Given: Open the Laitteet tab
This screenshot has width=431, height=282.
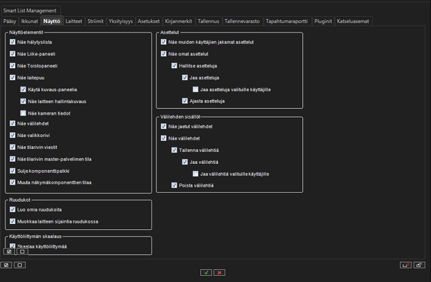Looking at the screenshot, I should 74,21.
